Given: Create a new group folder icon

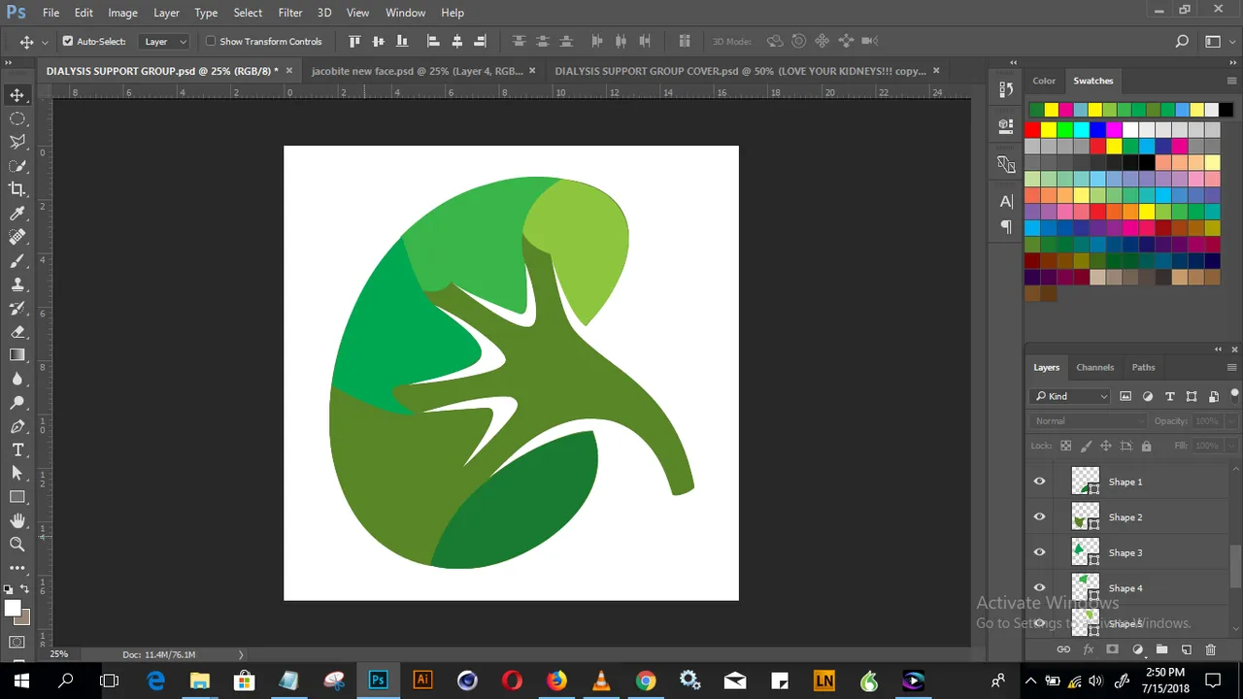Looking at the screenshot, I should pyautogui.click(x=1161, y=649).
